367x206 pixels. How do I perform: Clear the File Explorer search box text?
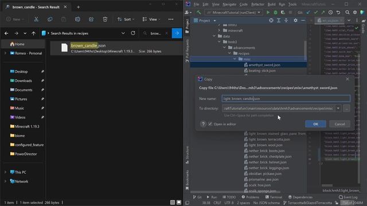click(x=166, y=33)
